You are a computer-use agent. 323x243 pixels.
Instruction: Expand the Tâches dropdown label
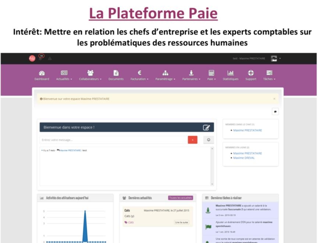coord(269,79)
